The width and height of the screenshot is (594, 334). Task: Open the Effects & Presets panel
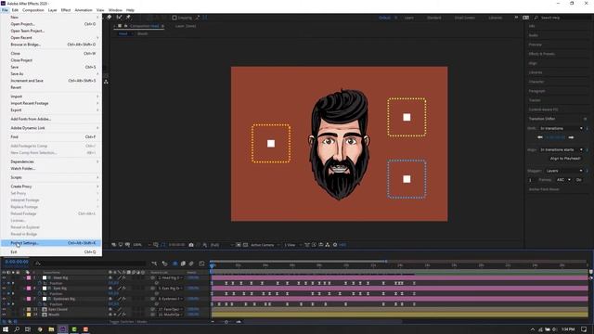pyautogui.click(x=542, y=54)
